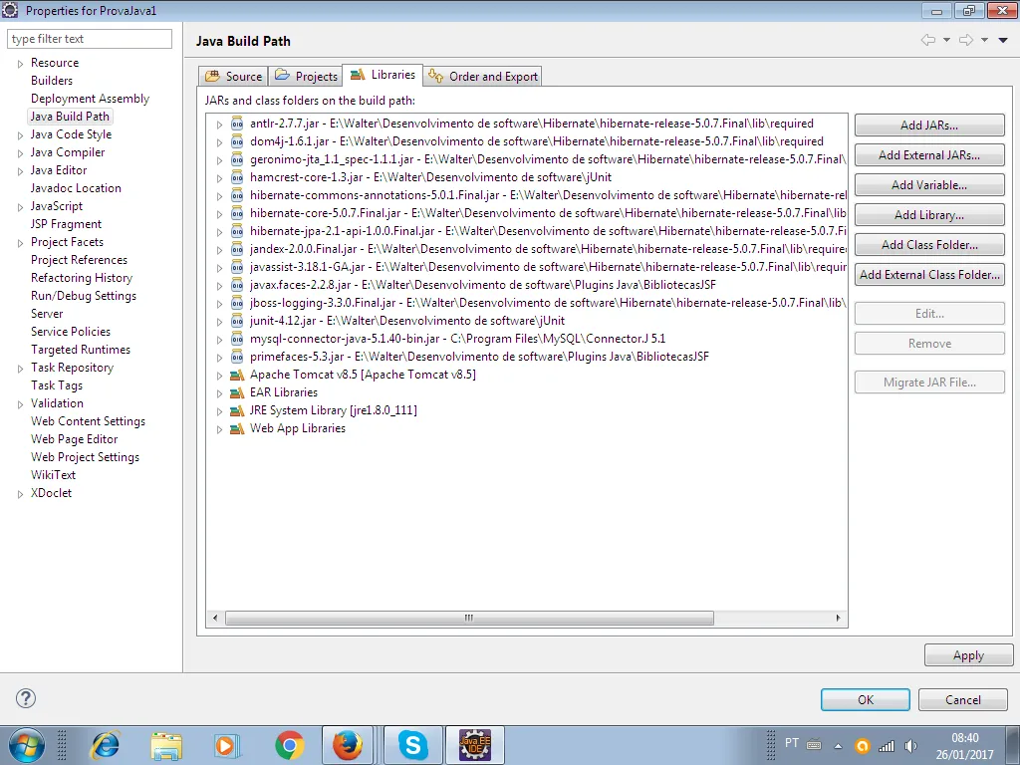Image resolution: width=1020 pixels, height=765 pixels.
Task: Switch to Eclipse Java EE IDE taskbar icon
Action: click(x=475, y=745)
